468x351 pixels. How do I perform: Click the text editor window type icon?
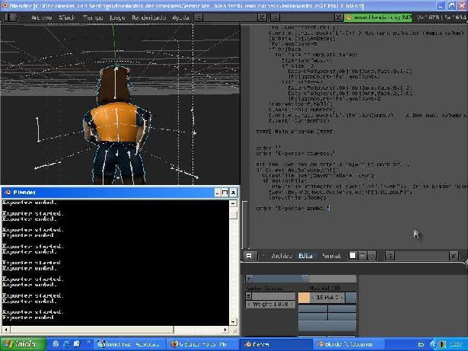[249, 256]
